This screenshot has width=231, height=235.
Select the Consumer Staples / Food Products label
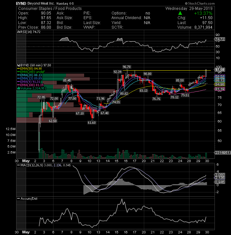point(50,9)
